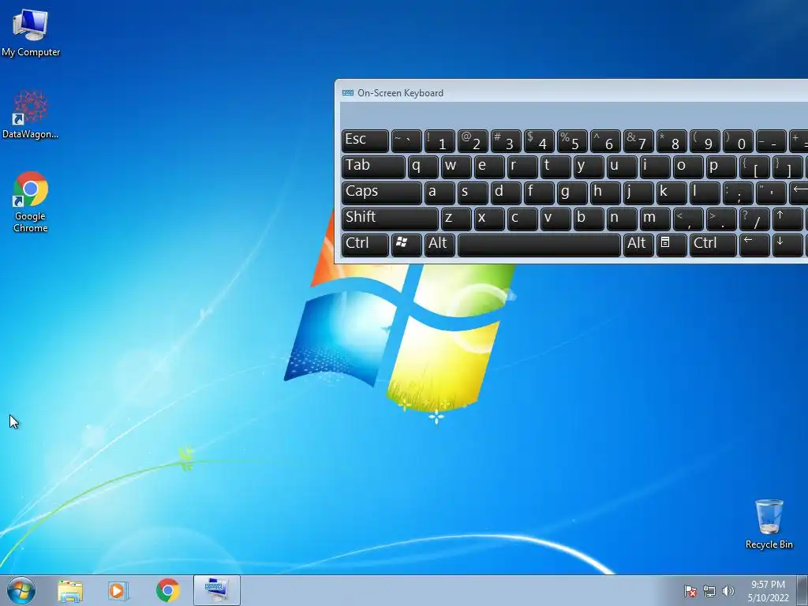Tap the left arrow key
Screen dimensions: 808x606
point(754,245)
